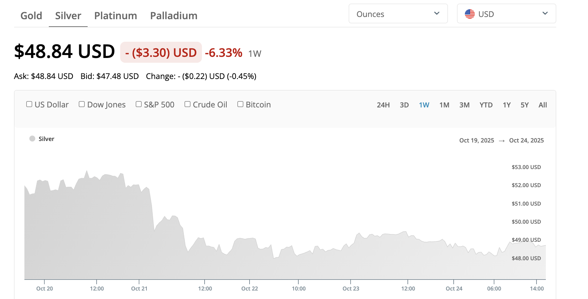Switch chart to YTD range
This screenshot has width=588, height=299.
486,105
